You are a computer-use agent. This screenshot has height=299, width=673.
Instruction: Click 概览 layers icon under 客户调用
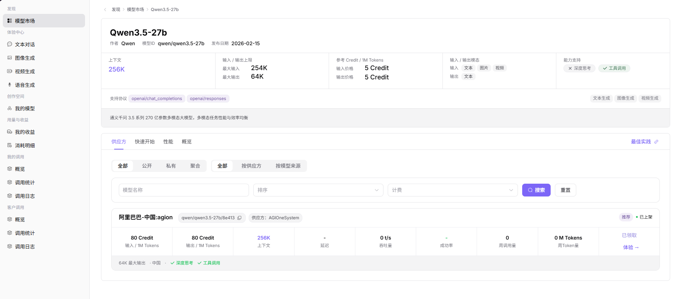click(10, 219)
